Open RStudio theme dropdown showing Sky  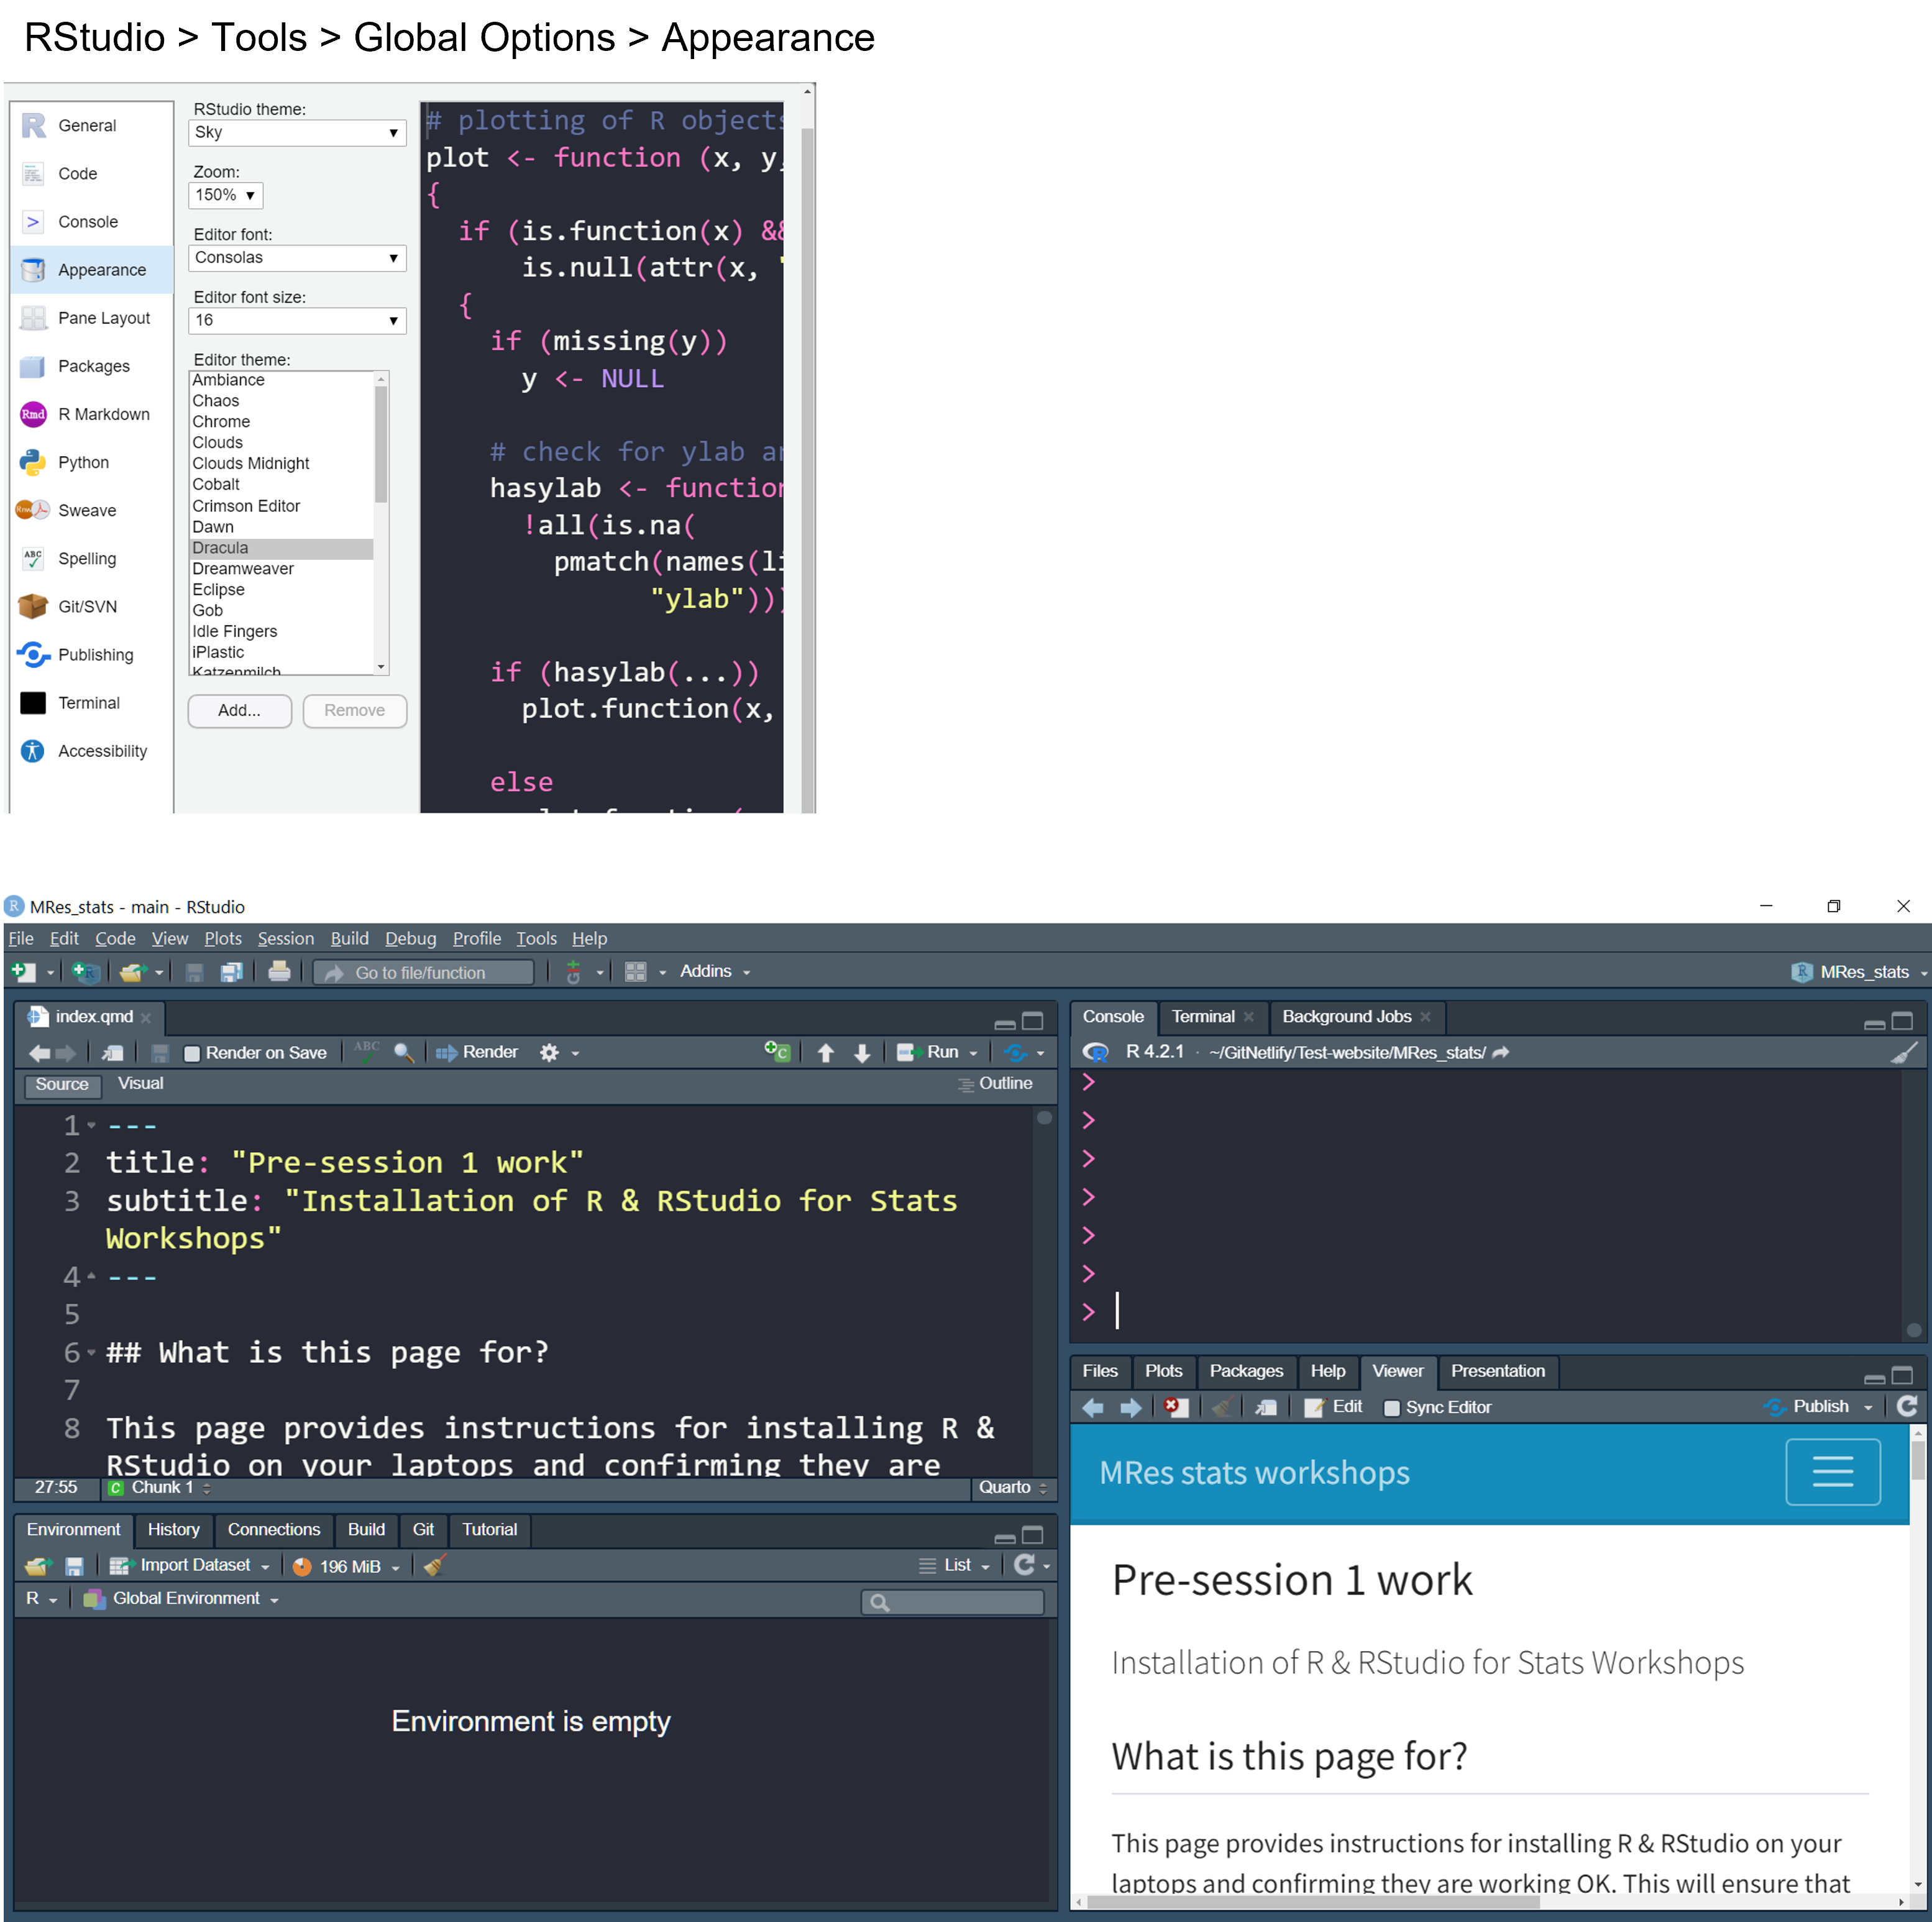[x=297, y=133]
